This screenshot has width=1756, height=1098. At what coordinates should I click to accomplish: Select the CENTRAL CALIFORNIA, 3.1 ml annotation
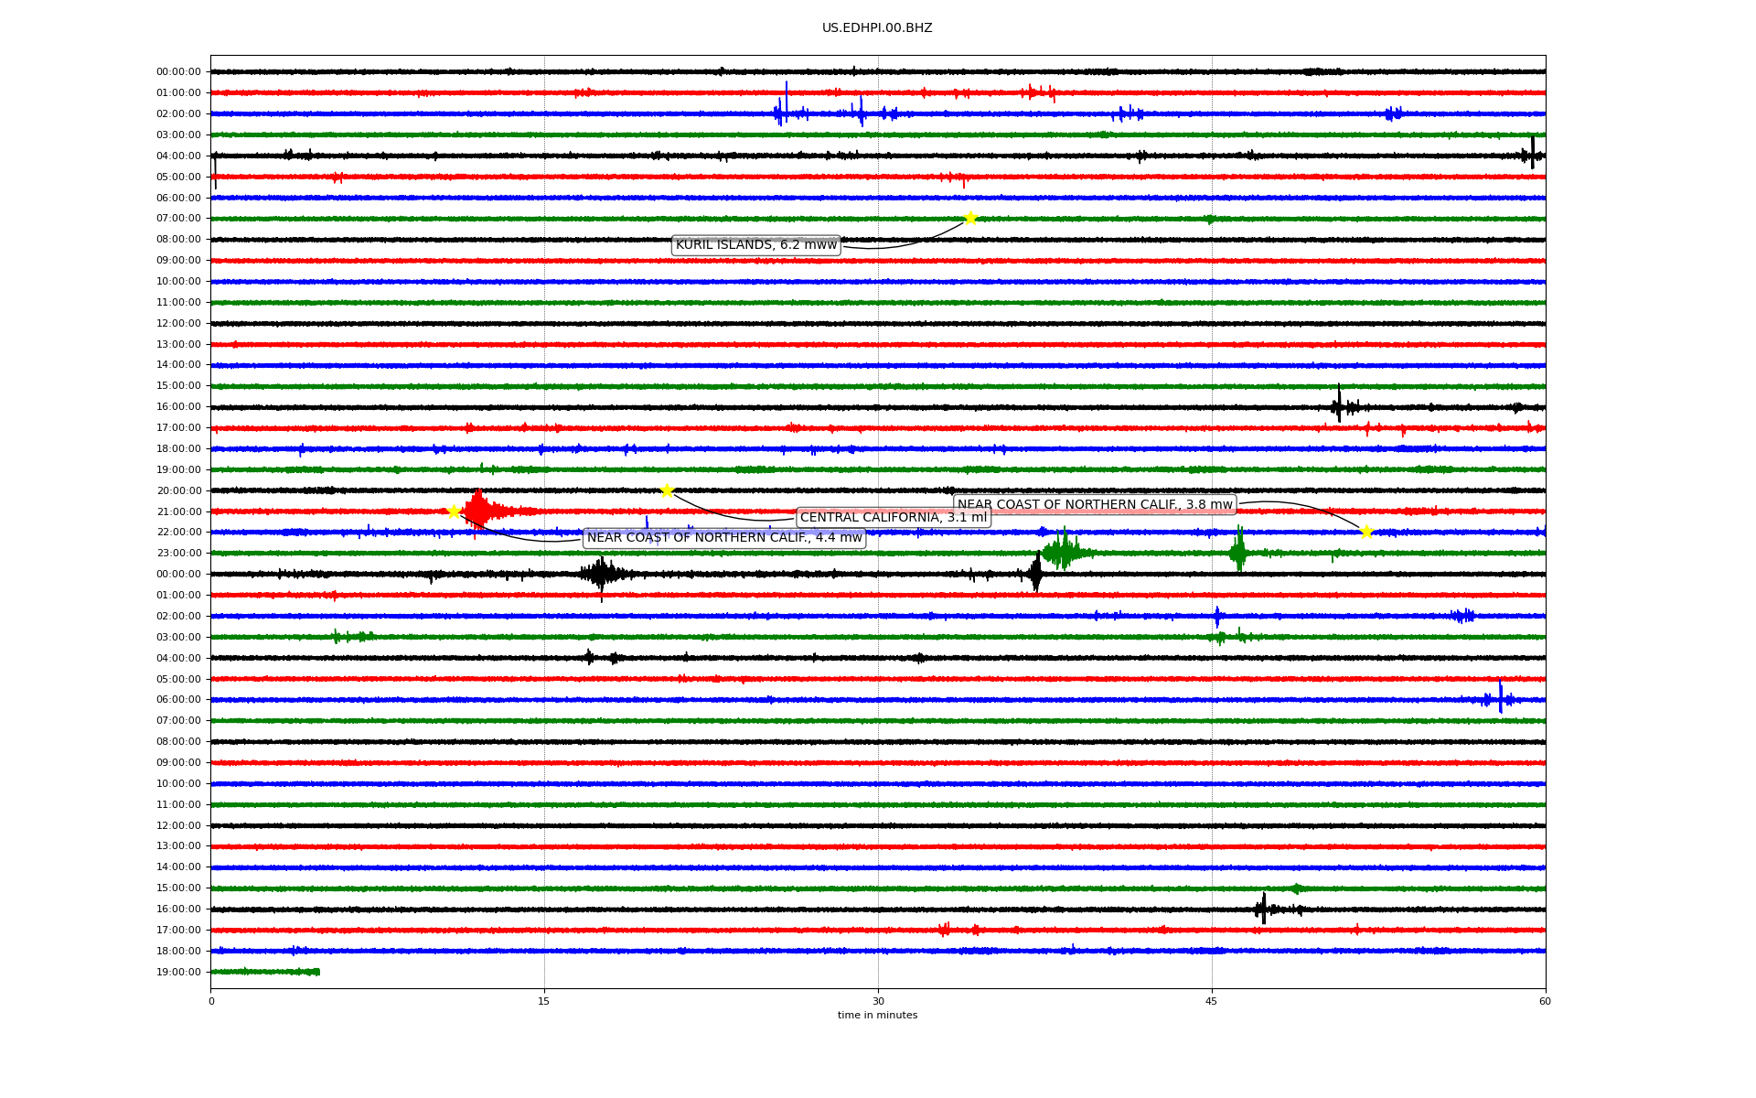click(894, 518)
